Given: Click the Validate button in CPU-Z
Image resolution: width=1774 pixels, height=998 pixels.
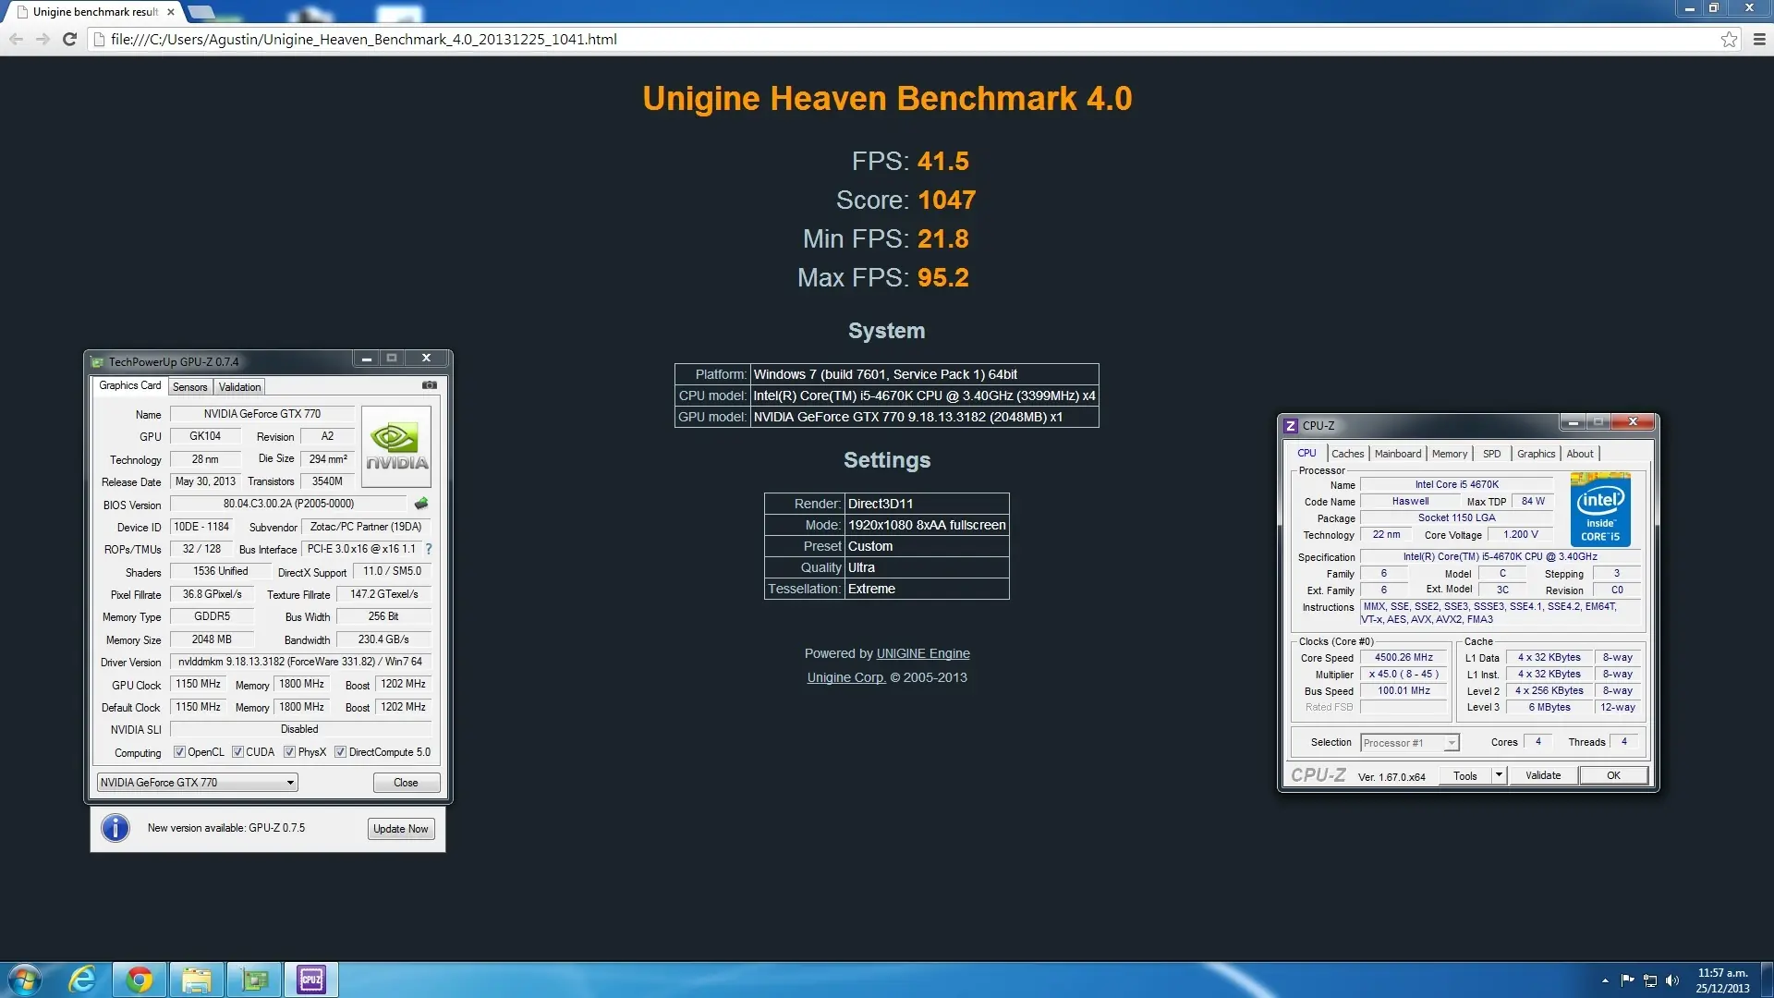Looking at the screenshot, I should (x=1543, y=775).
